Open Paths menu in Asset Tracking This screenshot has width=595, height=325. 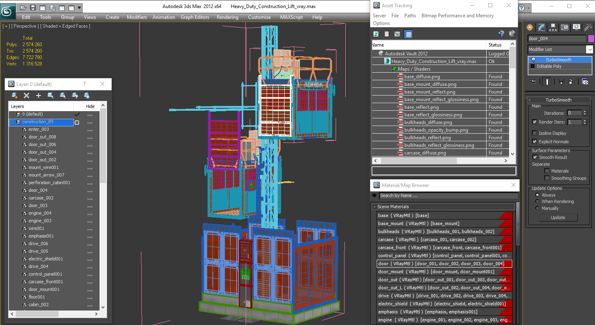tap(410, 16)
